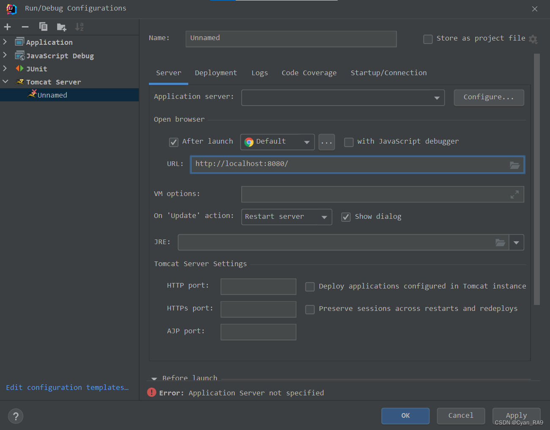The image size is (550, 430).
Task: Sort configurations alphabetically with the sort icon
Action: tap(79, 27)
